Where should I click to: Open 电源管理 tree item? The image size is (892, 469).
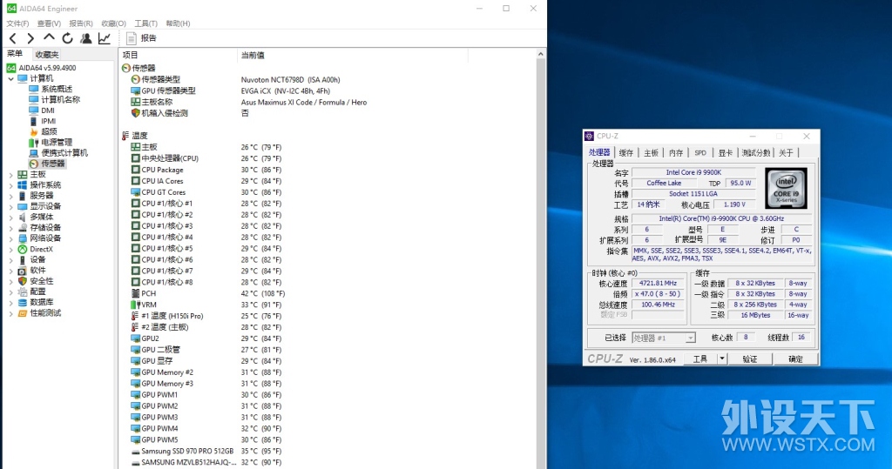[x=57, y=142]
